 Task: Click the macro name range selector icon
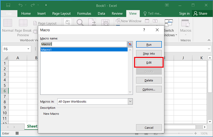(x=130, y=44)
